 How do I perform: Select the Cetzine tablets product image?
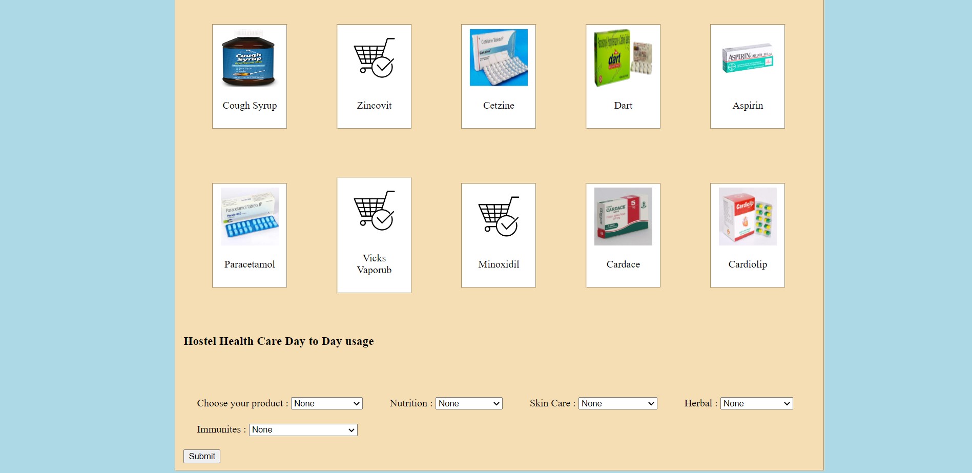tap(499, 57)
